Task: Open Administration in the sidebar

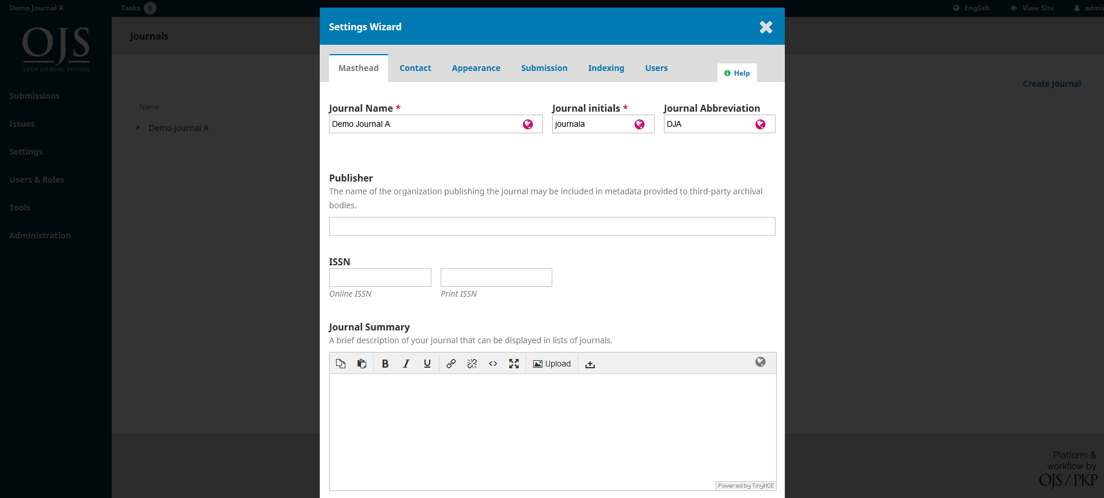Action: coord(40,236)
